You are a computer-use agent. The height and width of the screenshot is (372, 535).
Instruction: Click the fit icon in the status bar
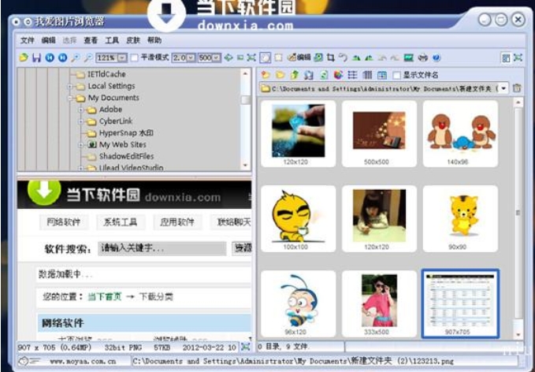click(x=245, y=347)
